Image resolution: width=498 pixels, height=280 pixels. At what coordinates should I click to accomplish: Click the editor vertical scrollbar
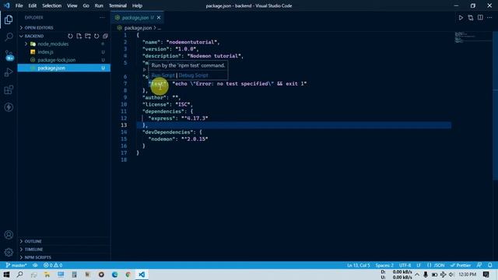click(x=495, y=106)
